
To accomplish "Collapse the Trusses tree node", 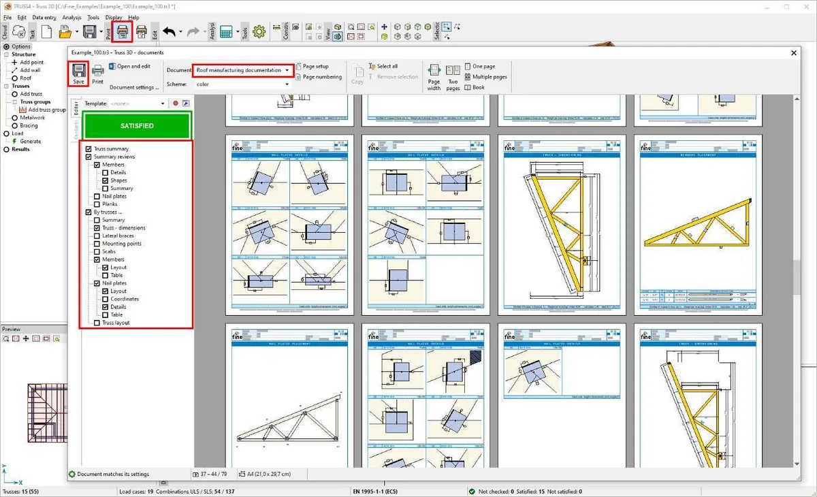I will click(7, 86).
